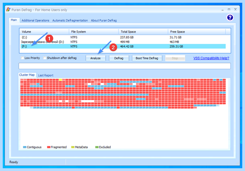Sort by the Free Space column header
Viewport: 245px width, 171px height.
[197, 32]
